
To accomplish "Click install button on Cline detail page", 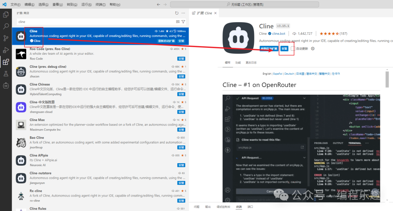I will [x=284, y=49].
